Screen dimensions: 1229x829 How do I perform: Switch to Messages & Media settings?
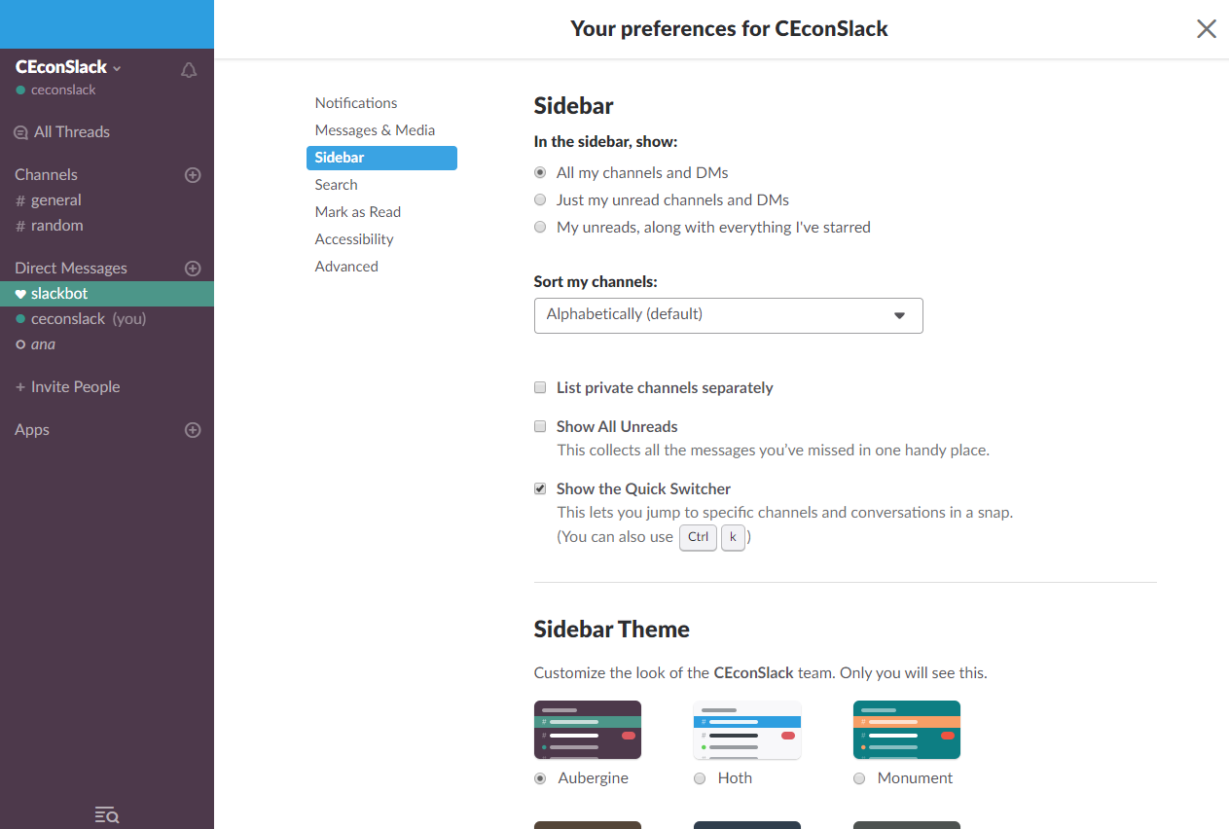pyautogui.click(x=375, y=130)
